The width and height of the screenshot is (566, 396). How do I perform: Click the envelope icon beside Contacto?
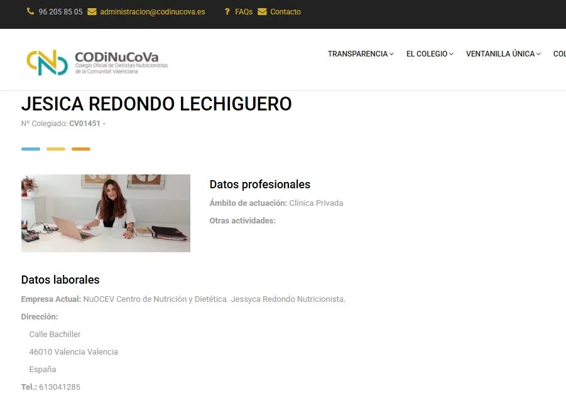[x=262, y=12]
